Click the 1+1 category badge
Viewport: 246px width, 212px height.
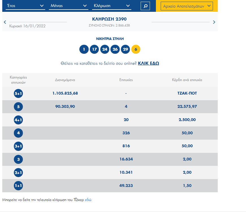point(18,186)
